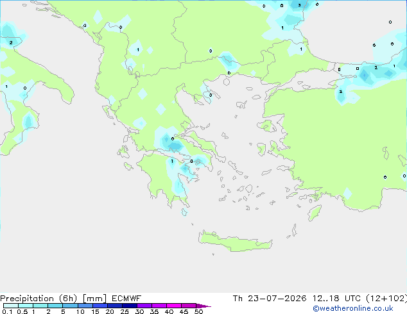Pick the legend swatch between 20 and 25
The height and width of the screenshot is (314, 407).
point(115,306)
